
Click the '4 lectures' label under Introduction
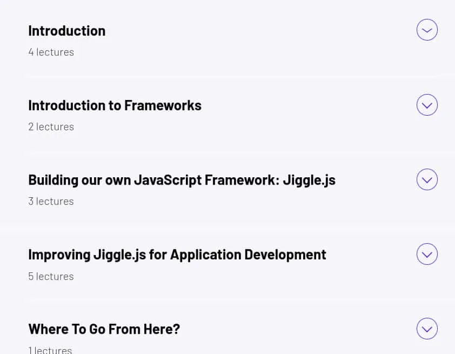pyautogui.click(x=51, y=52)
